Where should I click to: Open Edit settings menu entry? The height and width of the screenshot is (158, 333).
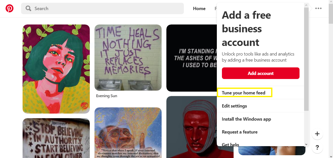(260, 106)
